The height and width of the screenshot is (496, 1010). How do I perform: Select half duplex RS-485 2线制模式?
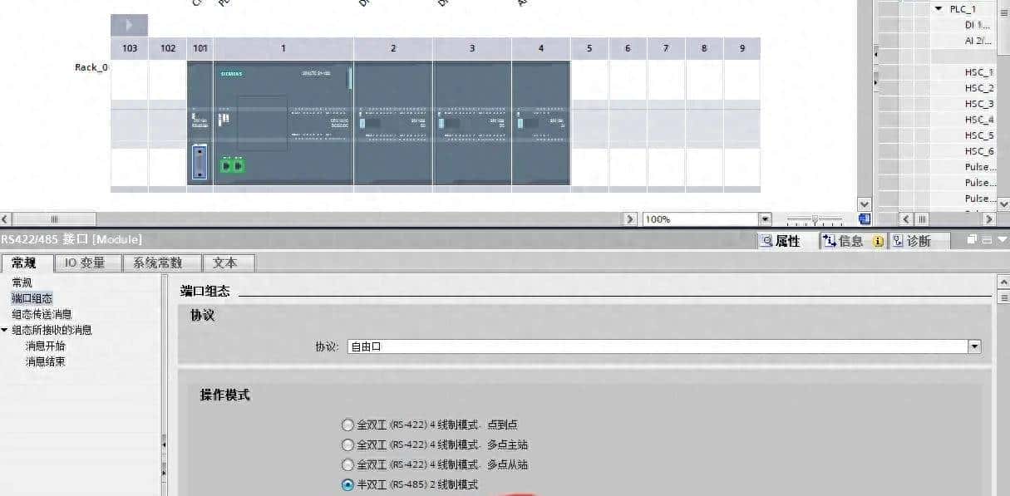[x=347, y=484]
